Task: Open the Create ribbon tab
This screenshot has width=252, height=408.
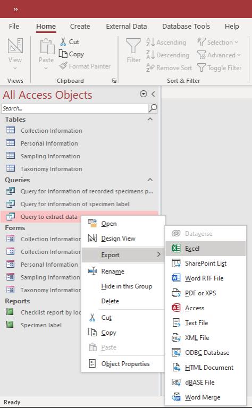Action: [80, 26]
